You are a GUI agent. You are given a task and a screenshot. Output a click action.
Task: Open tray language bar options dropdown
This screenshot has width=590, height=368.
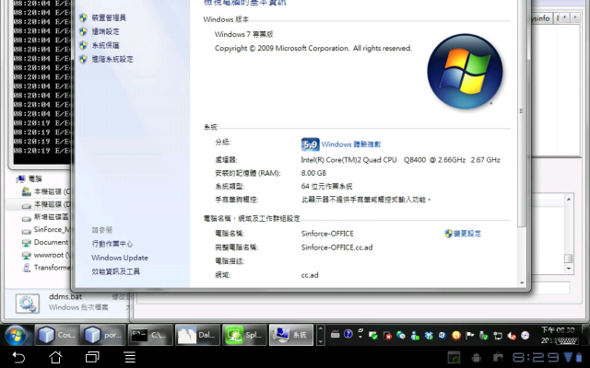[x=360, y=337]
